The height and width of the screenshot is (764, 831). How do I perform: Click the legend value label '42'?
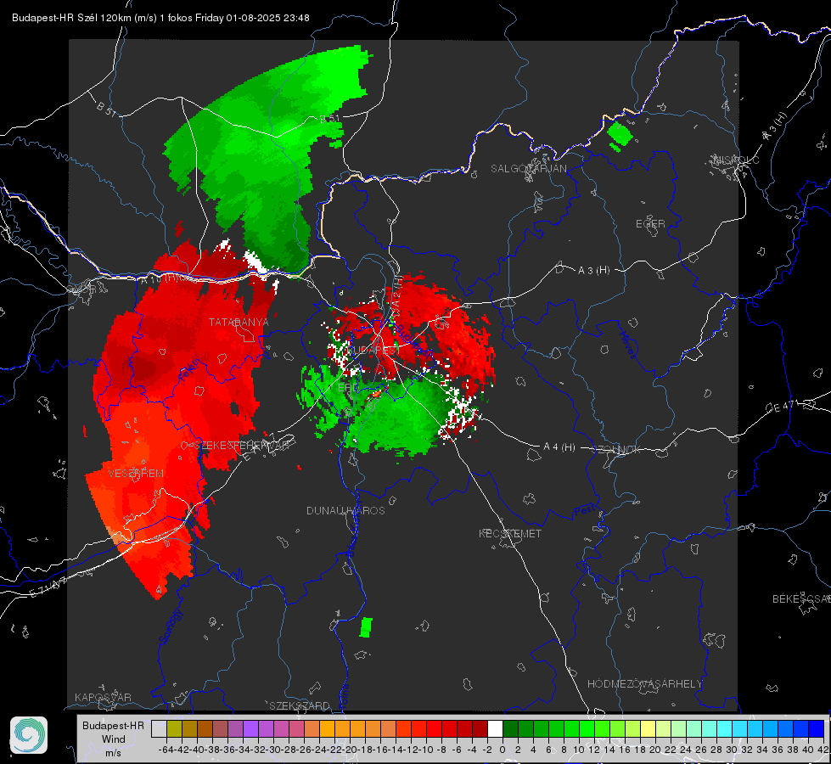(823, 750)
